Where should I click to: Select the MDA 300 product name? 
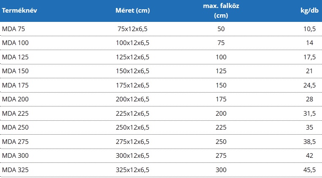point(15,156)
